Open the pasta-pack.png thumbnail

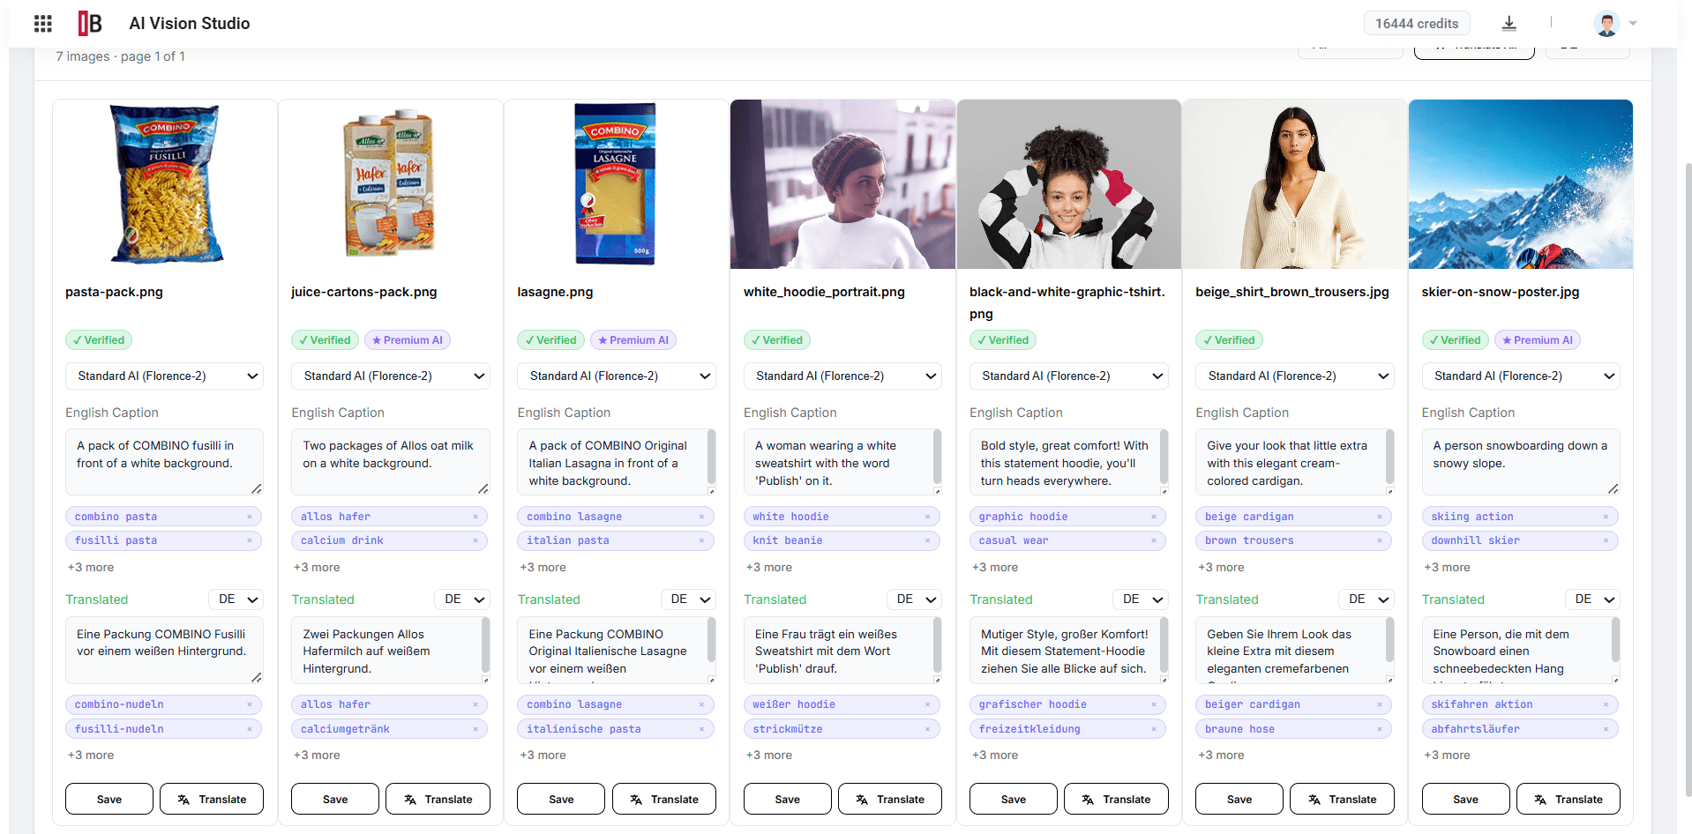coord(165,184)
